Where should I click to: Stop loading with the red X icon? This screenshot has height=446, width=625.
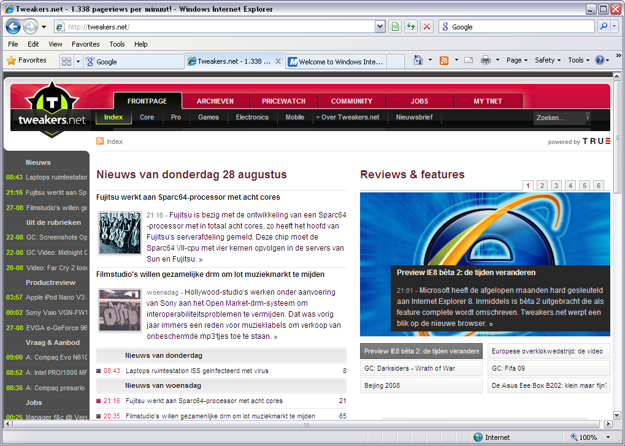tap(427, 27)
